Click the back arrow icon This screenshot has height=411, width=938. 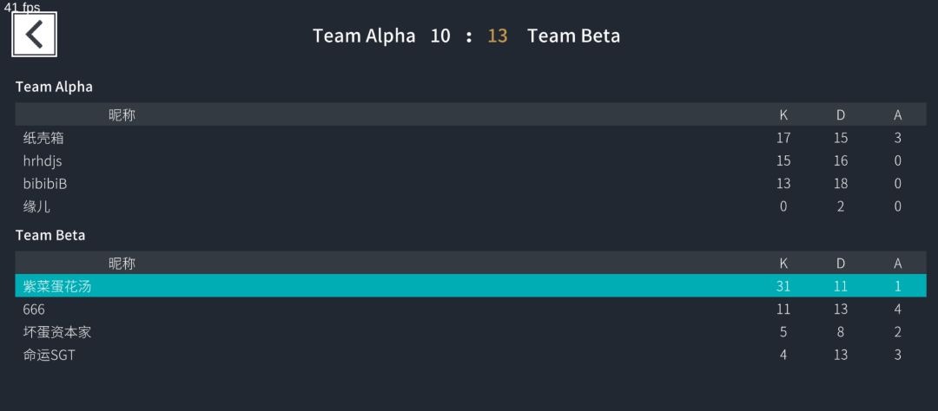34,35
